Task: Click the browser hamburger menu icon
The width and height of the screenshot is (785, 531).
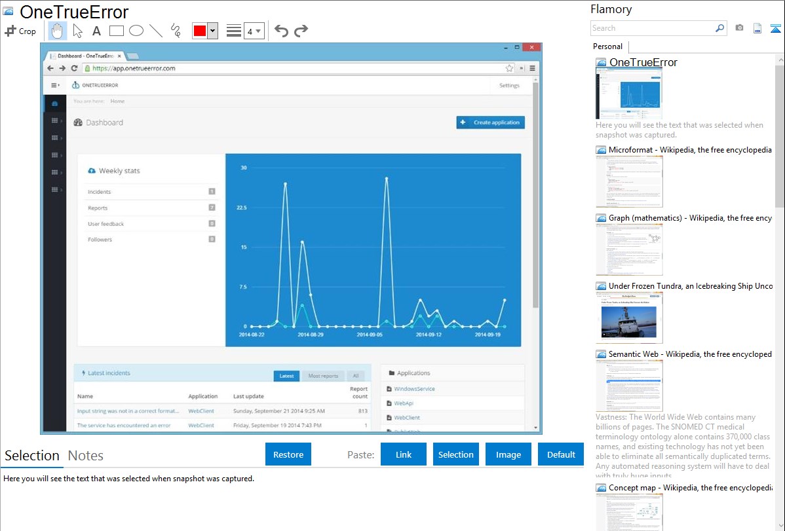Action: tap(532, 68)
